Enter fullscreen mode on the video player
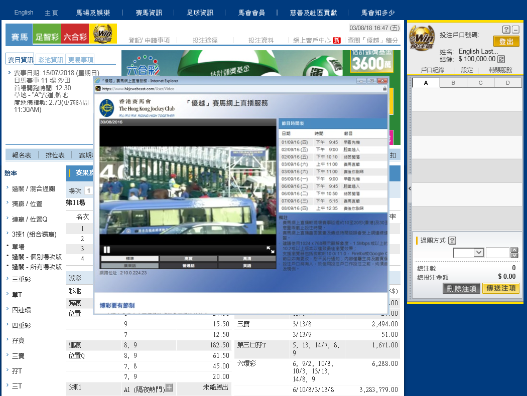The width and height of the screenshot is (527, 396). coord(271,250)
